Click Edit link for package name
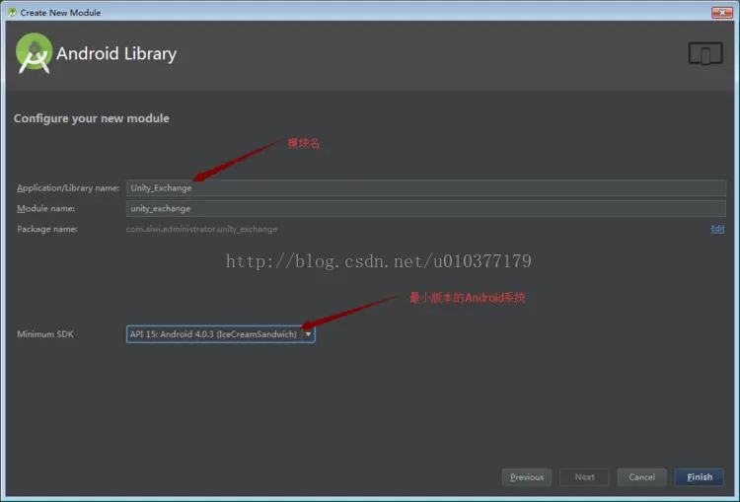Viewport: 740px width, 502px height. (717, 229)
